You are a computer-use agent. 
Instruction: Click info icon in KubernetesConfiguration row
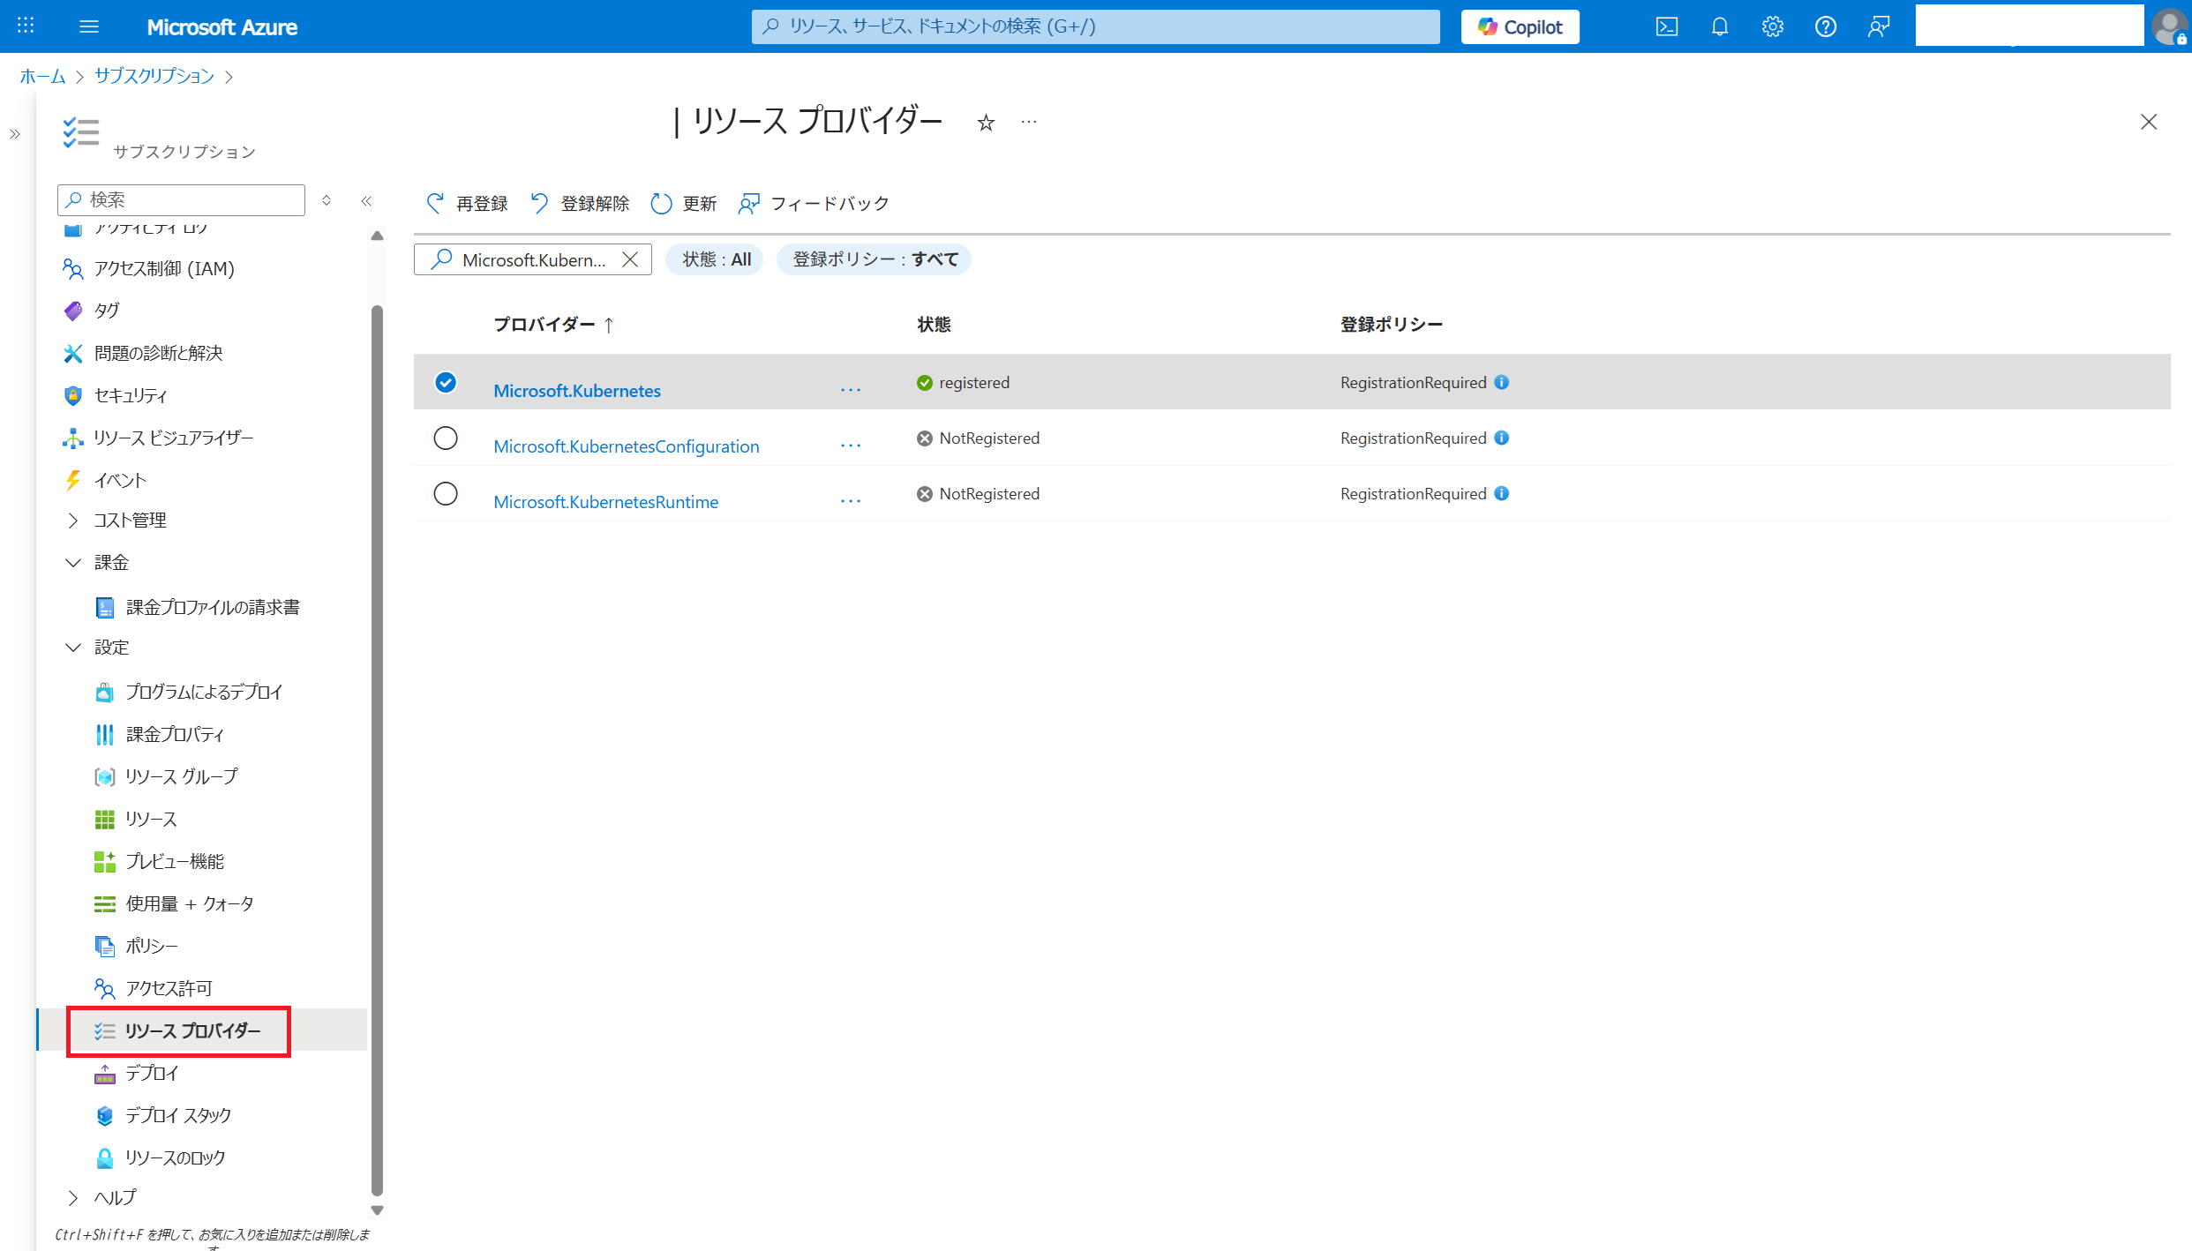[x=1502, y=438]
